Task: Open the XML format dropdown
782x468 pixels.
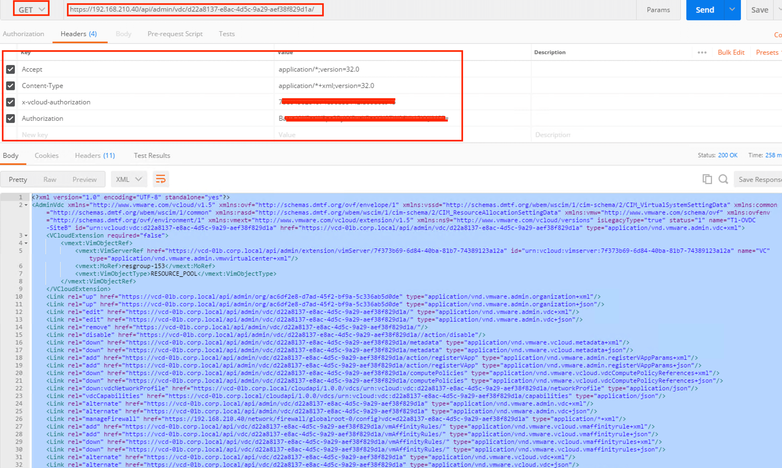Action: click(129, 179)
